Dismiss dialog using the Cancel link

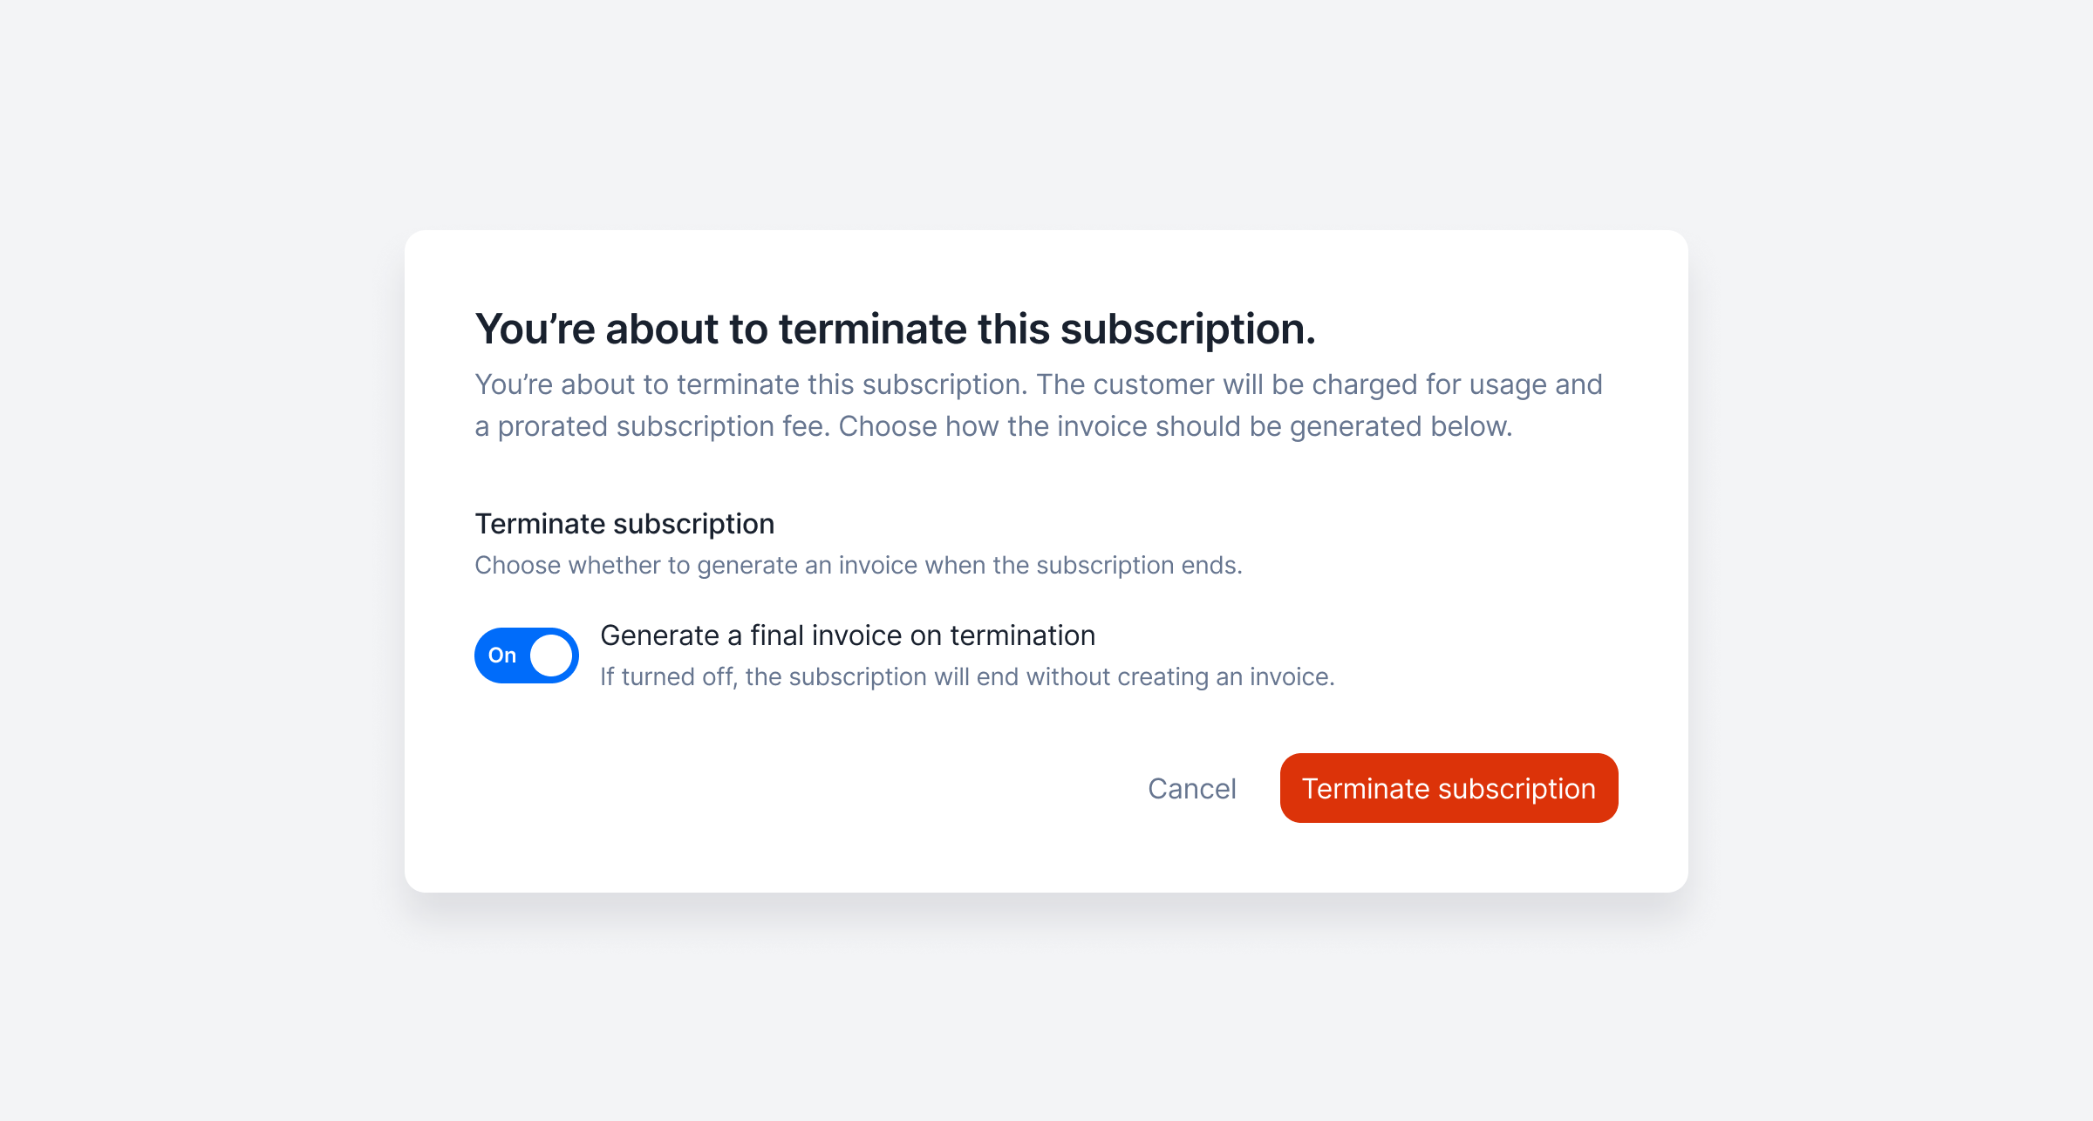[1191, 788]
